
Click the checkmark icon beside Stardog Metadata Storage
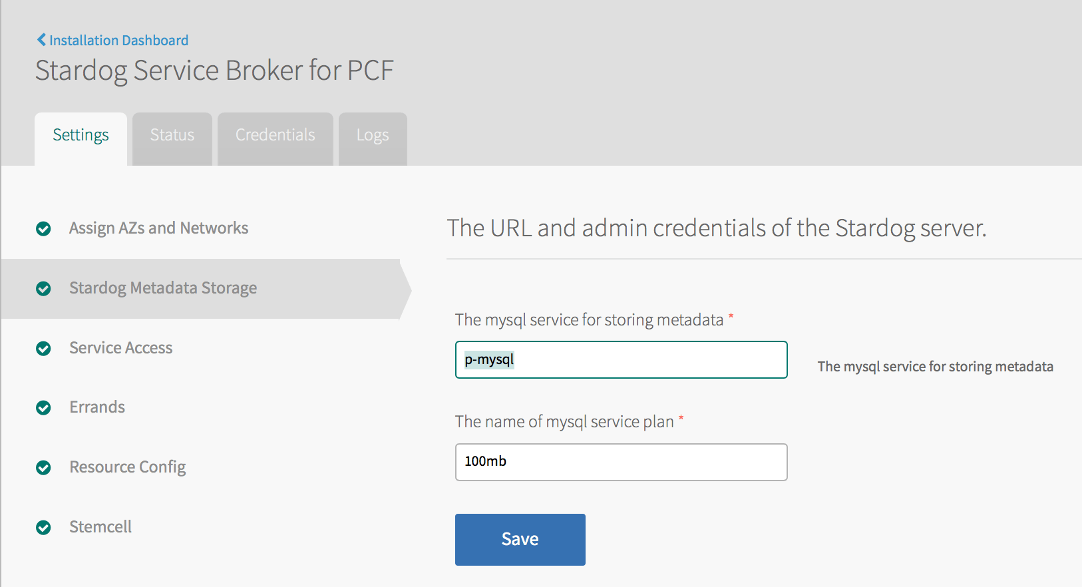(x=43, y=289)
